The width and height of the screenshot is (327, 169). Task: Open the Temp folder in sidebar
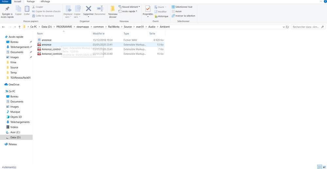click(13, 73)
